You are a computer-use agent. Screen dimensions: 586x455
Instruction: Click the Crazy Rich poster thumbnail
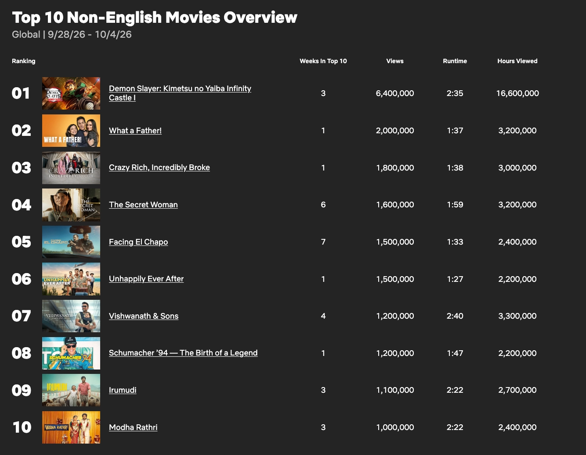tap(71, 168)
